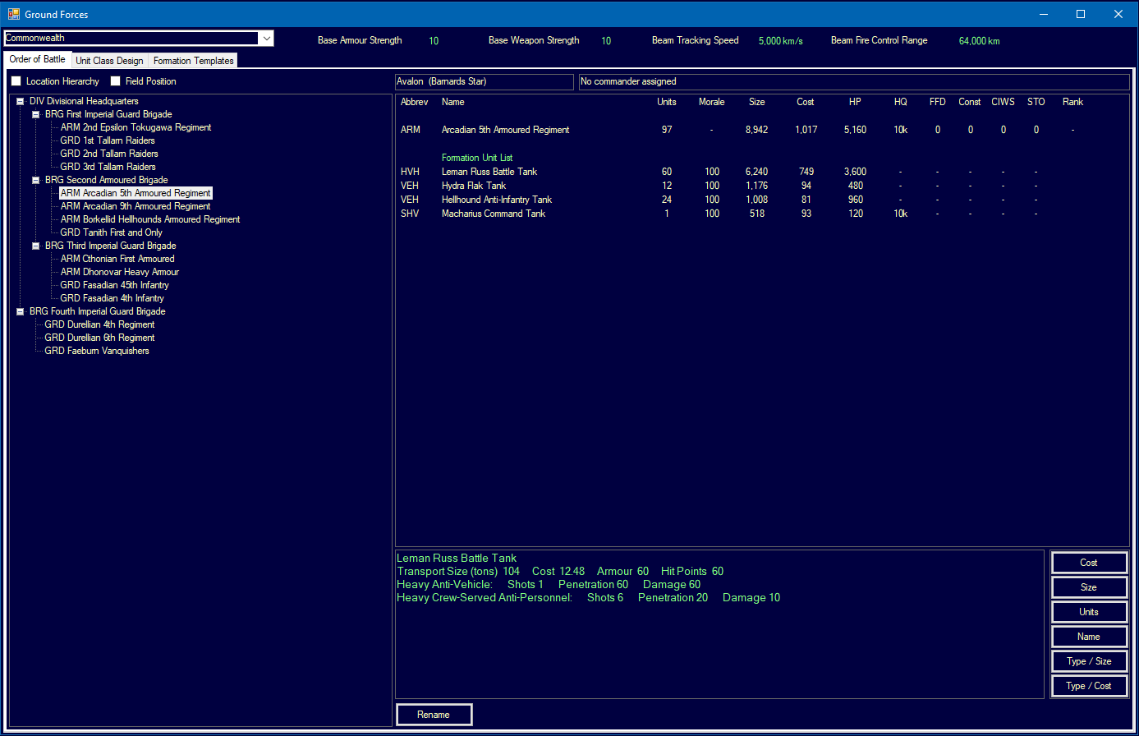Screen dimensions: 1139x736
Task: Select ARM Dhonovar Heavy Armour
Action: click(x=120, y=272)
